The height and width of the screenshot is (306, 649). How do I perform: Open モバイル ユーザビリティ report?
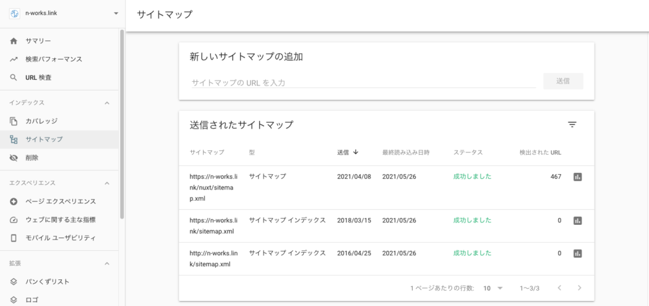click(x=60, y=238)
